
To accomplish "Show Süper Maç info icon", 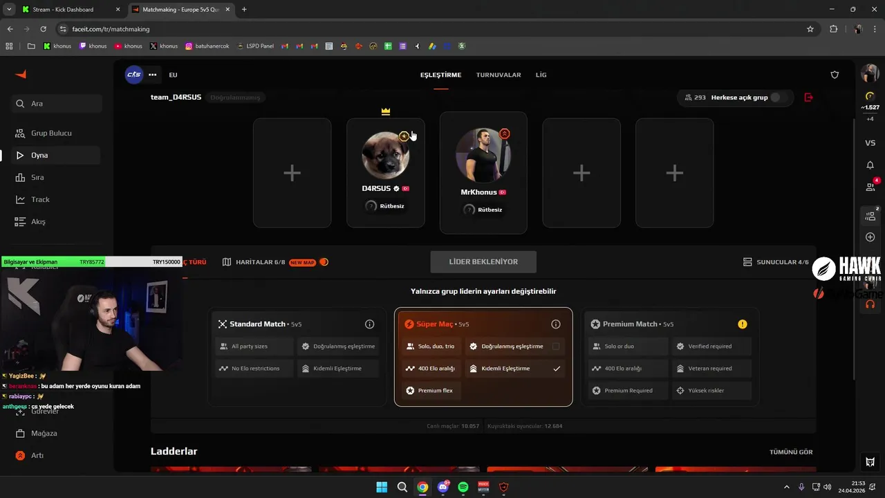I will pos(556,324).
